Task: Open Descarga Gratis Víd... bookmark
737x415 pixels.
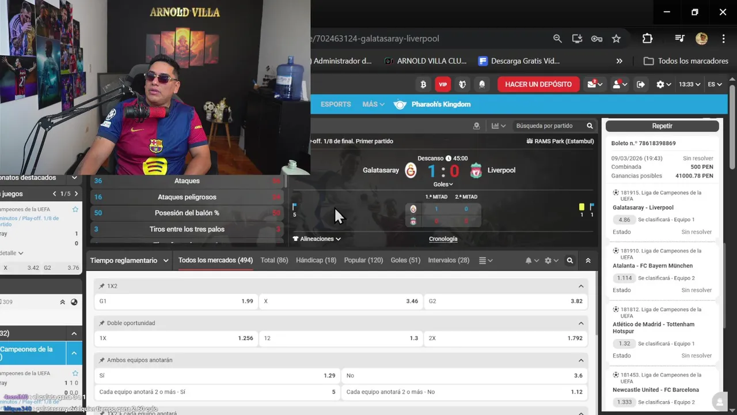Action: click(x=519, y=61)
